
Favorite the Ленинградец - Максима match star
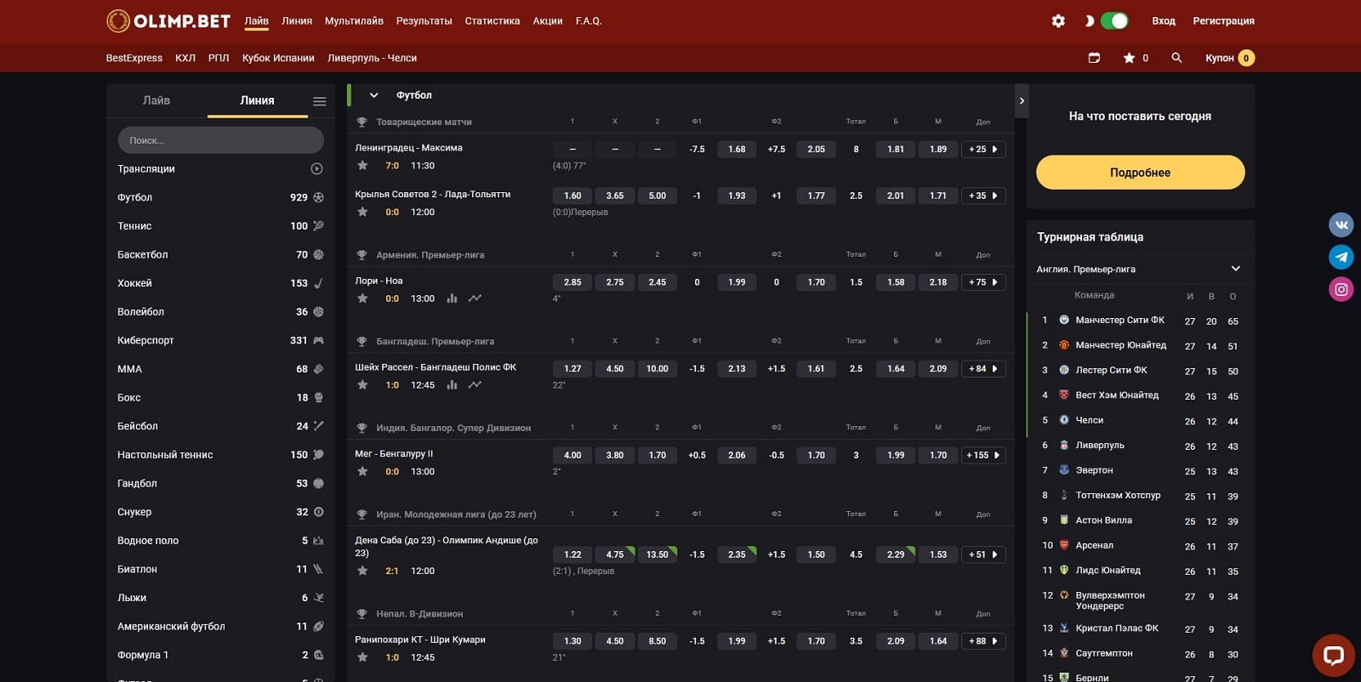(x=362, y=166)
